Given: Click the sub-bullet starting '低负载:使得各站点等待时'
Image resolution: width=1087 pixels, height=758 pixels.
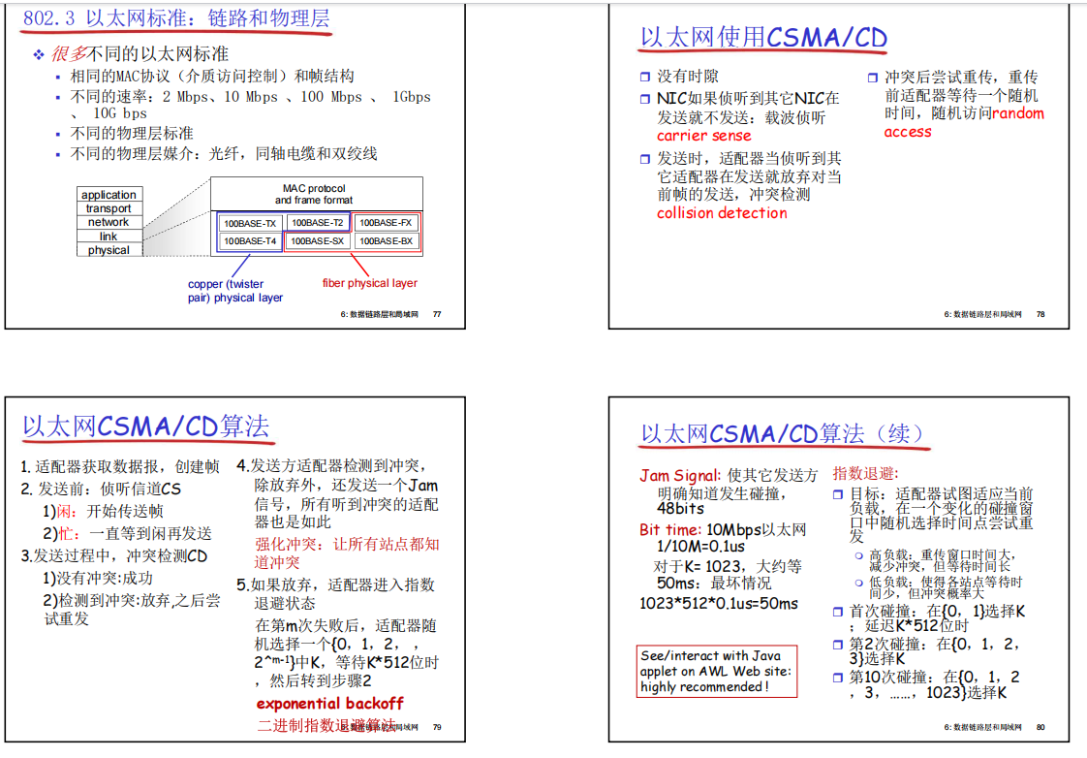Looking at the screenshot, I should click(x=945, y=587).
